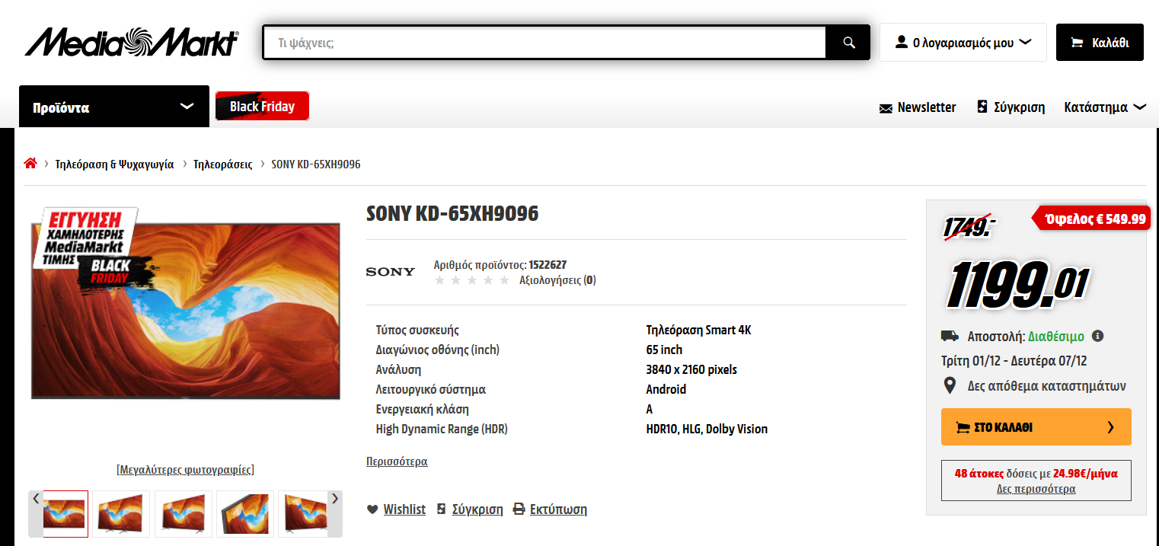Screen dimensions: 1159x546
Task: Click Περισσότερα specs link
Action: (x=397, y=461)
